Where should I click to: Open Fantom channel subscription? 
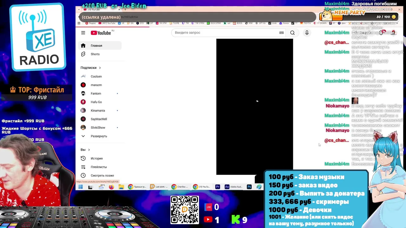[x=100, y=93]
